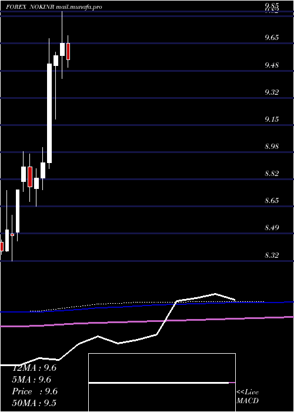
Task: Click the small red candlestick at 8.49 line
Action: click(12, 235)
